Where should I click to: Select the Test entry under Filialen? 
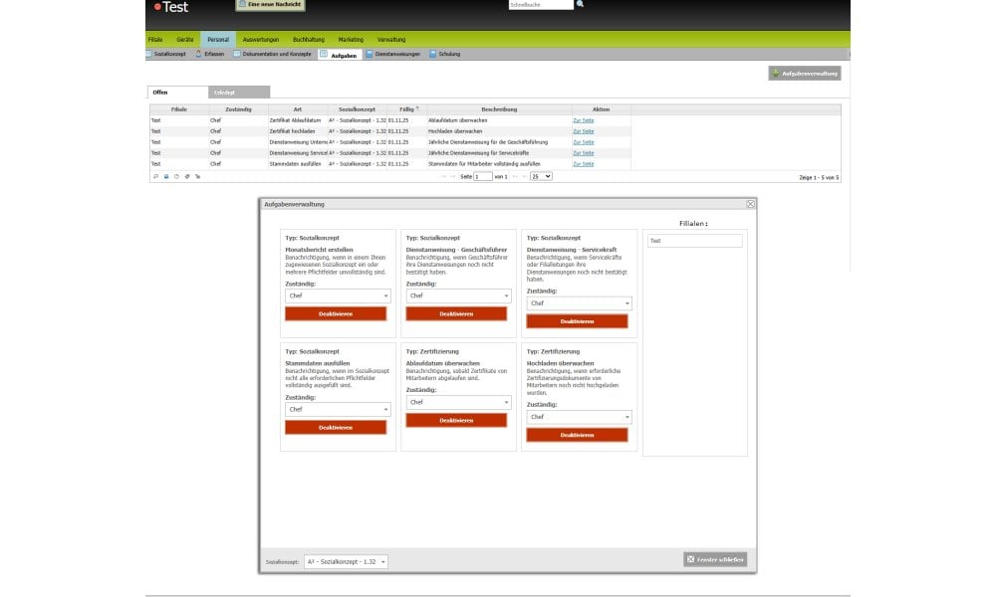point(695,241)
